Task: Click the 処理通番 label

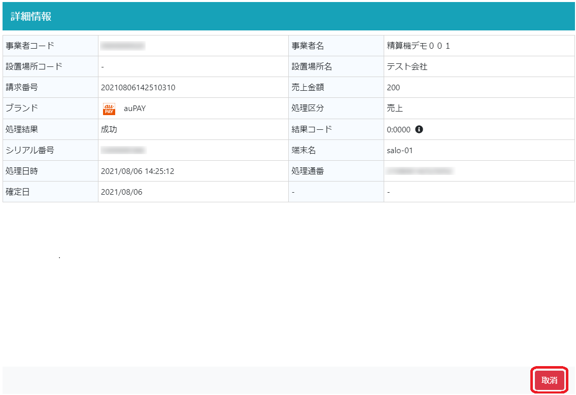Action: point(308,171)
